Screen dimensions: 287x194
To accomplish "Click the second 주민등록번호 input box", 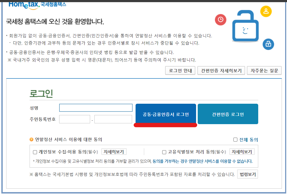I will pyautogui.click(x=113, y=119).
